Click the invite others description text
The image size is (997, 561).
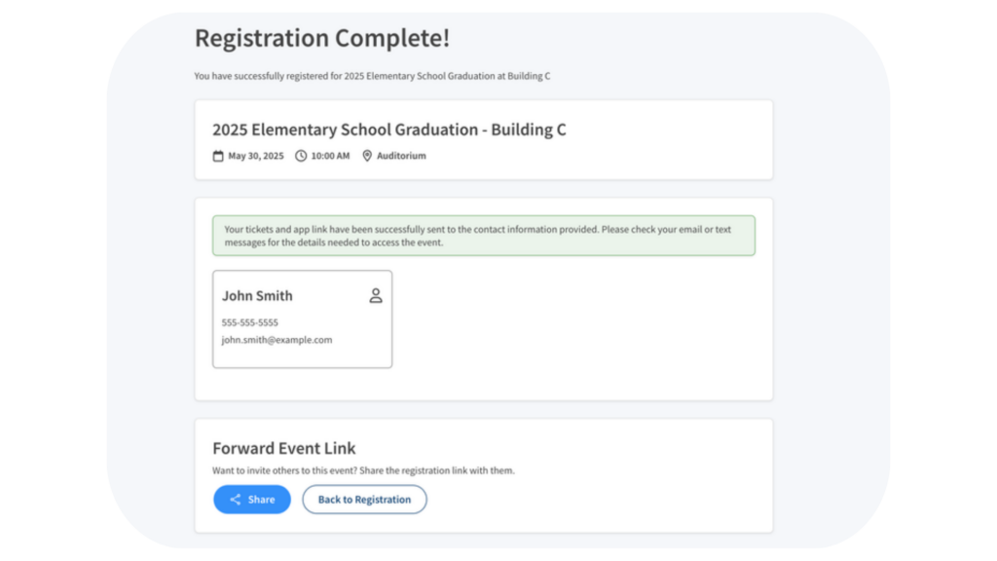point(364,470)
